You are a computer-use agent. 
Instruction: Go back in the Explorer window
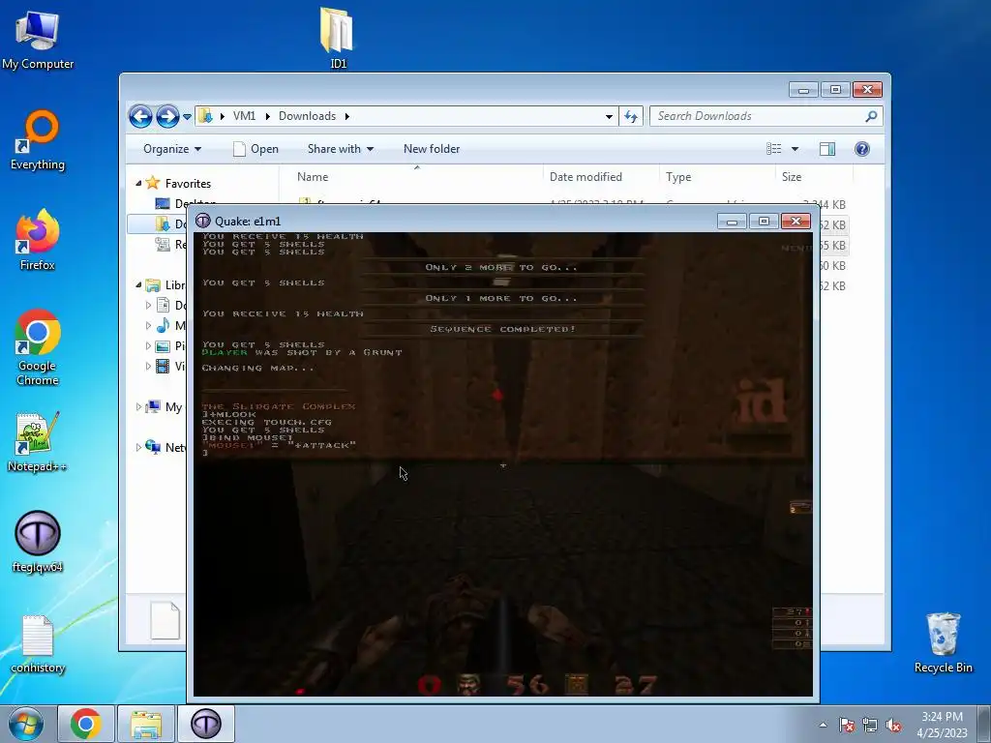click(x=140, y=116)
